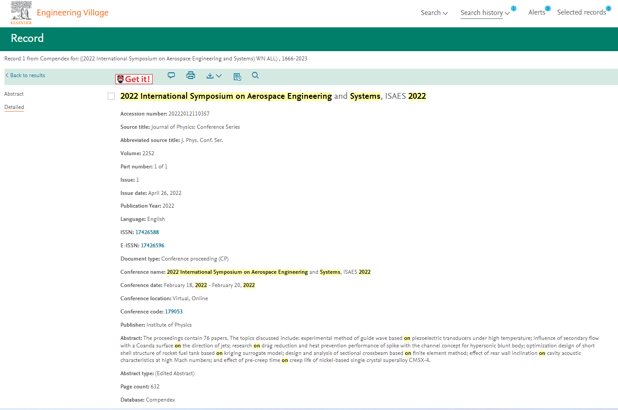Switch to the Detailed view
This screenshot has height=410, width=618.
click(14, 107)
